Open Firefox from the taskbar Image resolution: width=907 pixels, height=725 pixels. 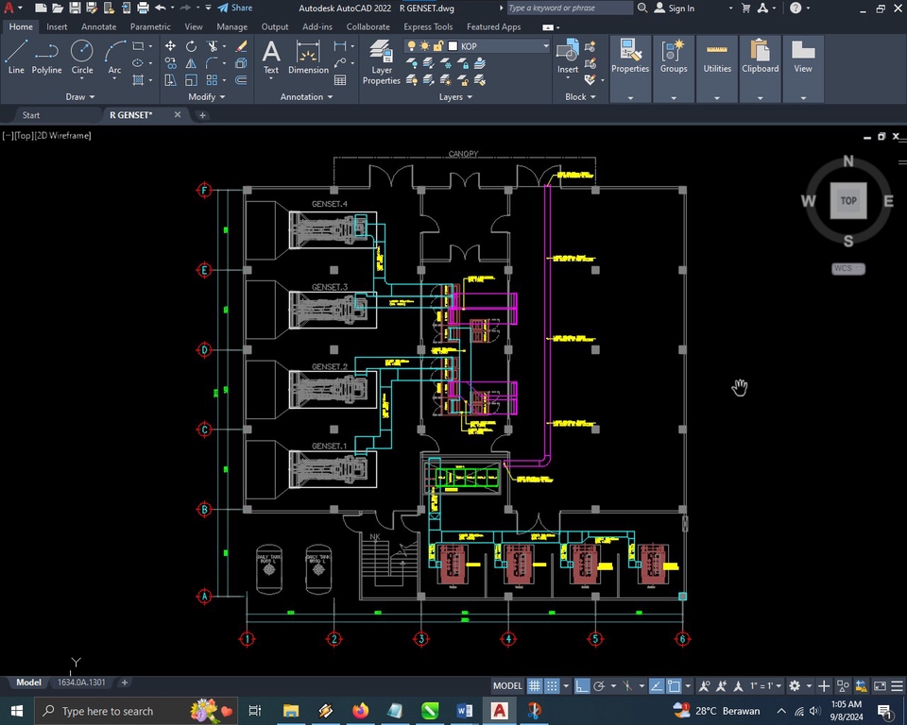[x=360, y=711]
